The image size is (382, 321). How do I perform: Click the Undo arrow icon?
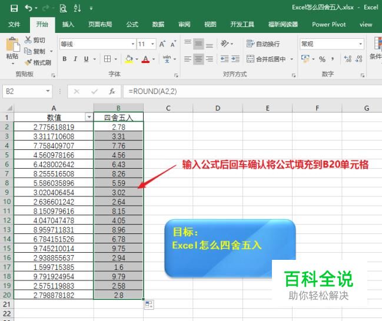click(x=28, y=8)
